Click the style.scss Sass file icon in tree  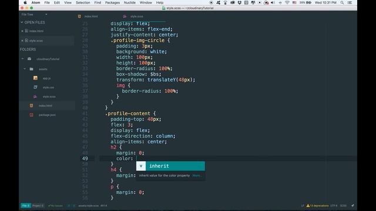pos(35,96)
